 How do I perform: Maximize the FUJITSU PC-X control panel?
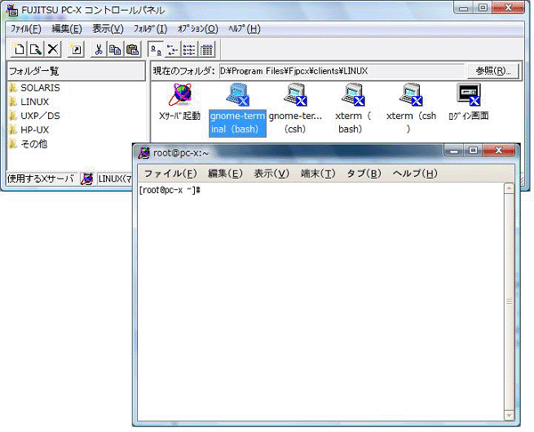[482, 7]
